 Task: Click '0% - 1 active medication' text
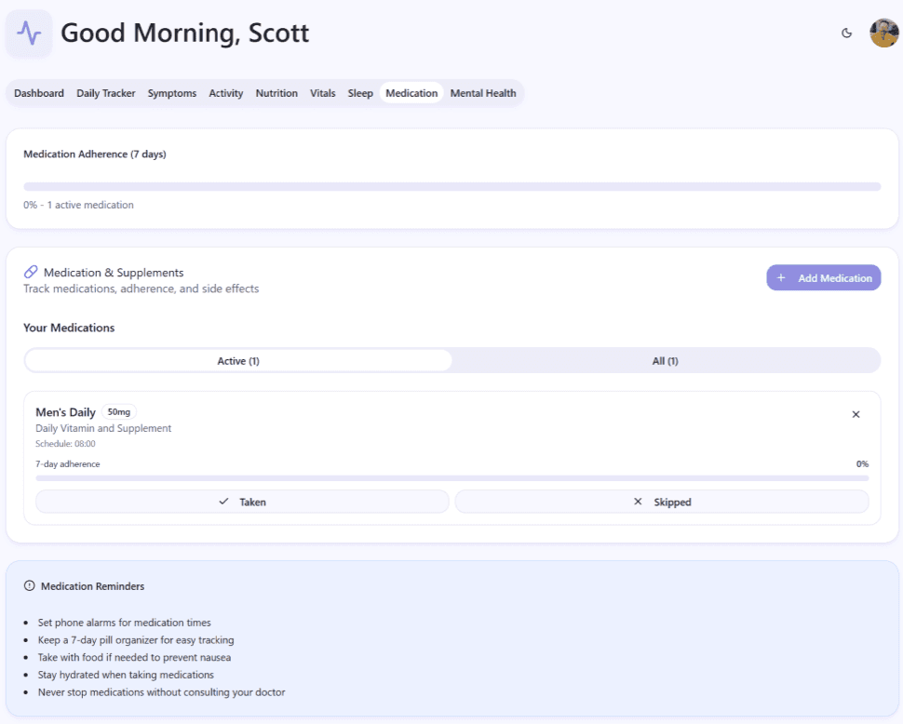tap(78, 205)
